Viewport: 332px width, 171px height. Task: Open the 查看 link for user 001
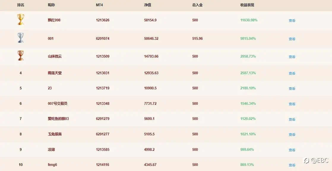292,39
